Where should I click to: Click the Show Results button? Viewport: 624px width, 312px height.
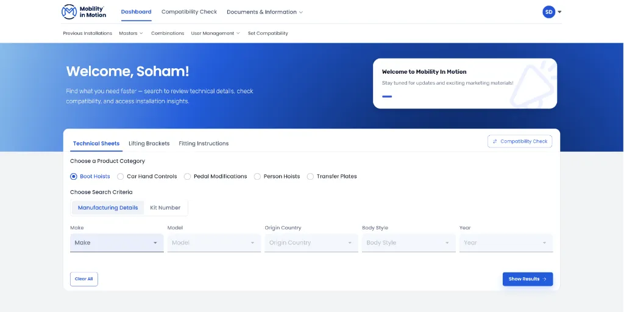(x=528, y=279)
